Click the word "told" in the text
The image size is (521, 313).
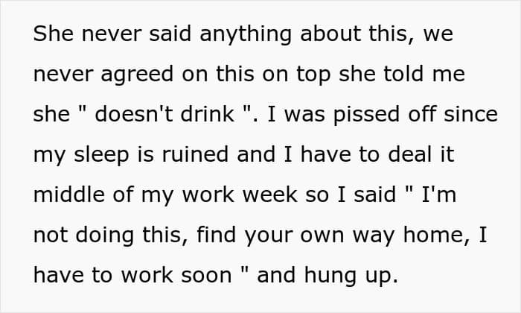[x=403, y=74]
